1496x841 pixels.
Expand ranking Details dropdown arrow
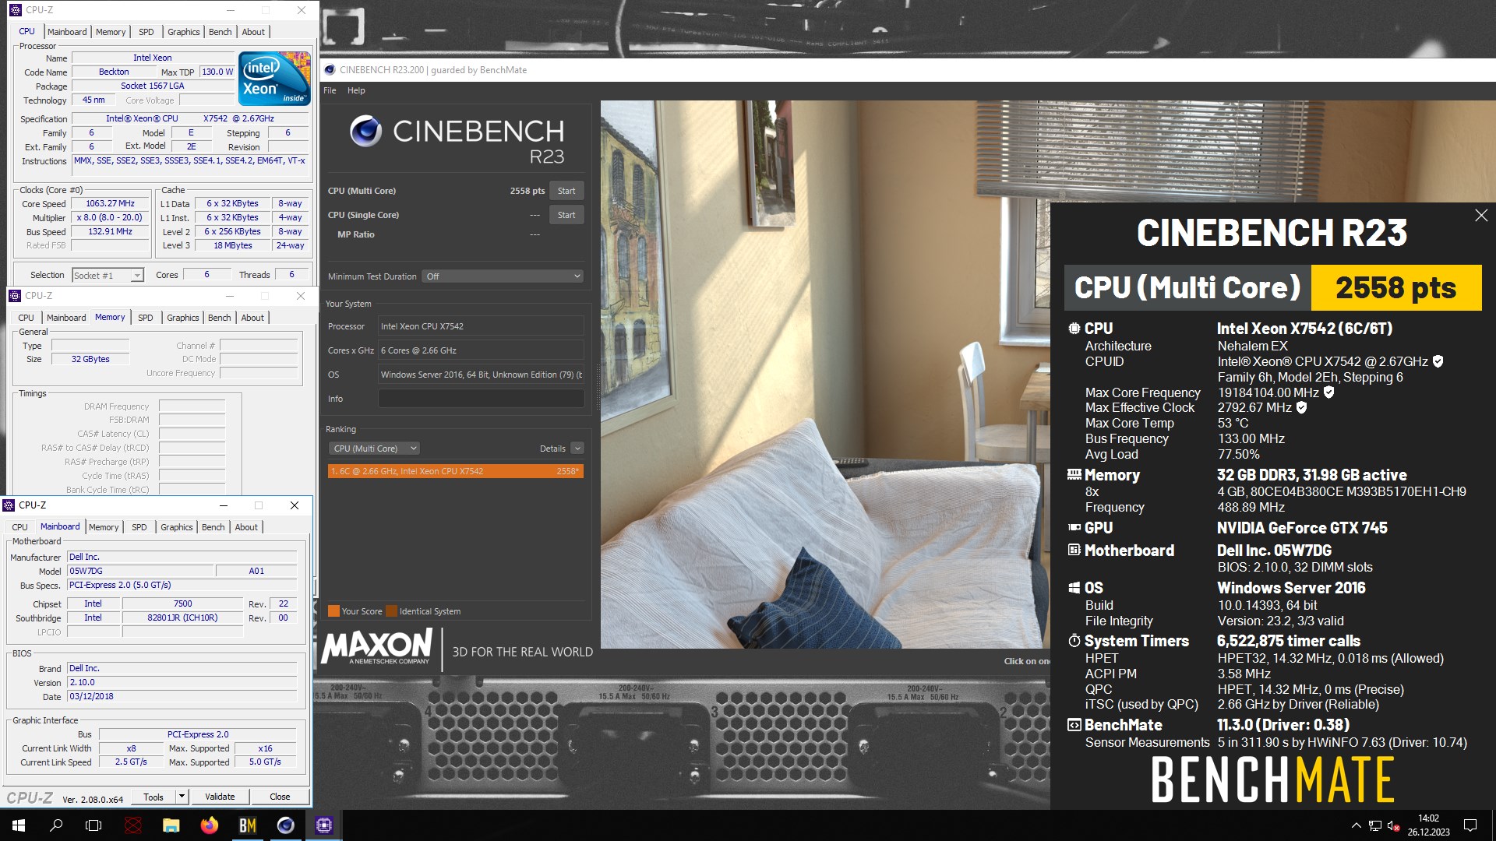577,449
